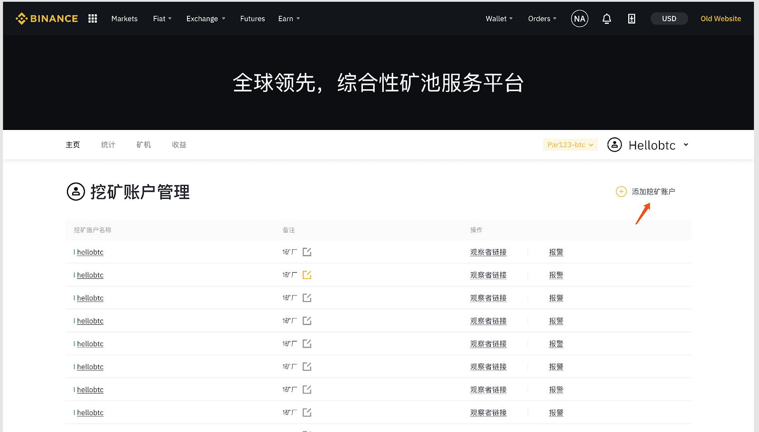Viewport: 759px width, 432px height.
Task: Select Markets in the top menu
Action: pyautogui.click(x=124, y=18)
